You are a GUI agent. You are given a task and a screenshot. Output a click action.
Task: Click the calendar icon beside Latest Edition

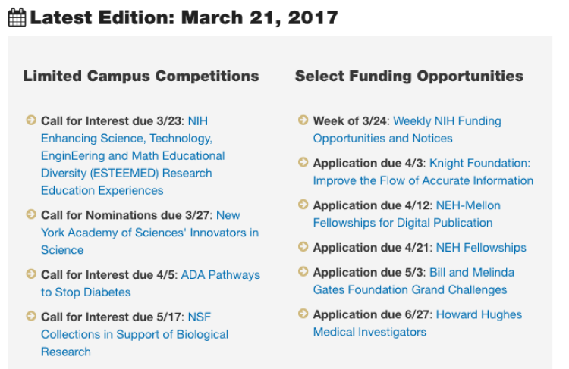click(17, 17)
